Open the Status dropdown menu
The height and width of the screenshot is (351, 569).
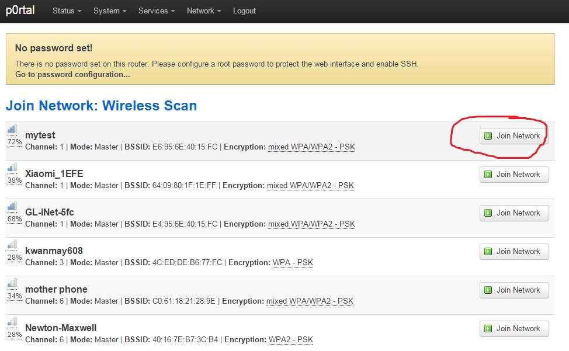67,11
